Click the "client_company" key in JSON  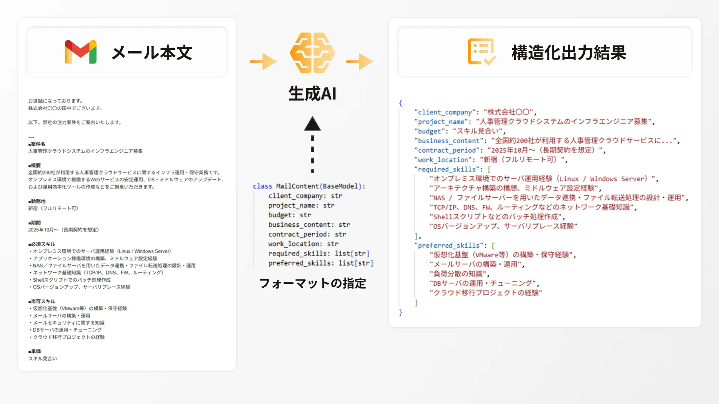(x=445, y=112)
